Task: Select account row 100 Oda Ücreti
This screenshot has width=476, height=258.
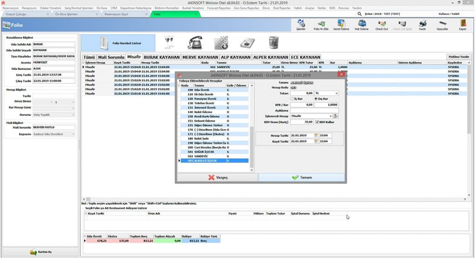Action: coord(215,90)
